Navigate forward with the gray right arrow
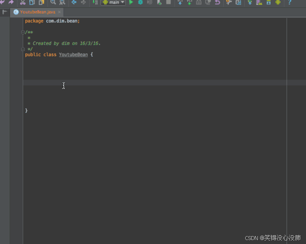Screen dimensions: 306x244 [83, 2]
